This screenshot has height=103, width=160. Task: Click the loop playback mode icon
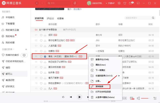[63, 97]
